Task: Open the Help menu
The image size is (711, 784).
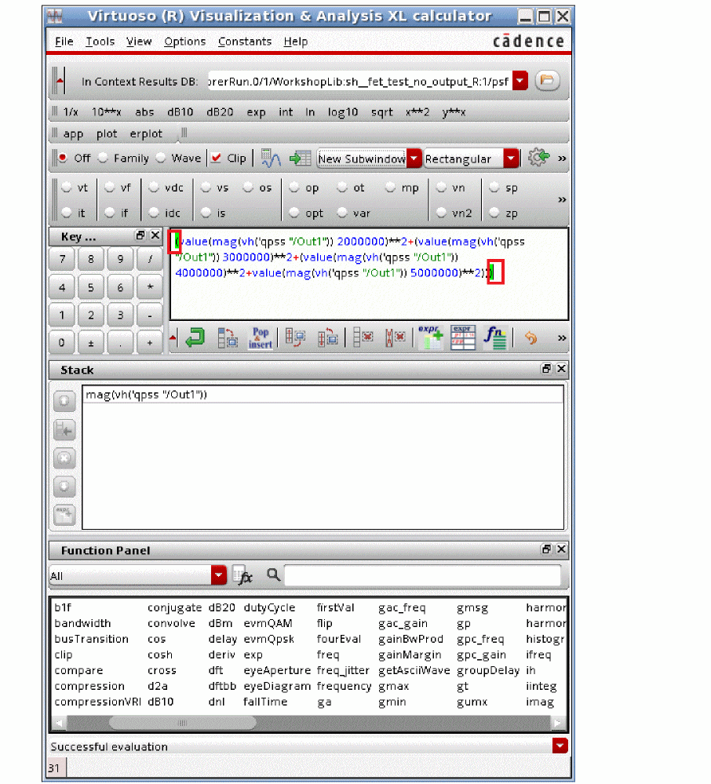Action: (x=296, y=42)
